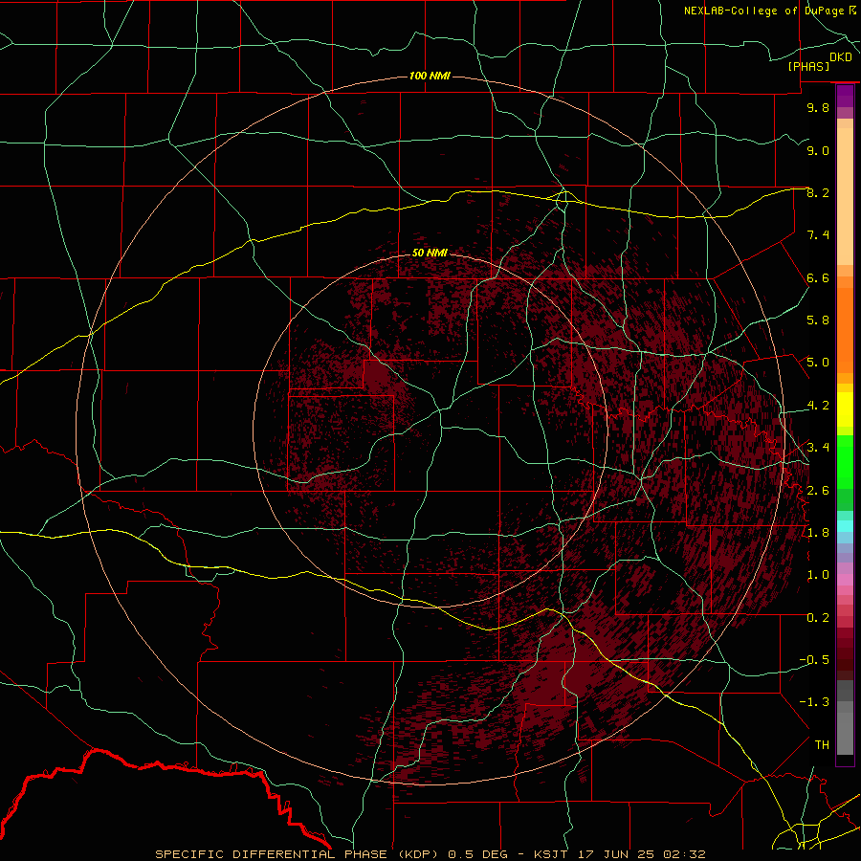This screenshot has height=861, width=861.
Task: Click the -0.5 color scale value
Action: coord(814,660)
